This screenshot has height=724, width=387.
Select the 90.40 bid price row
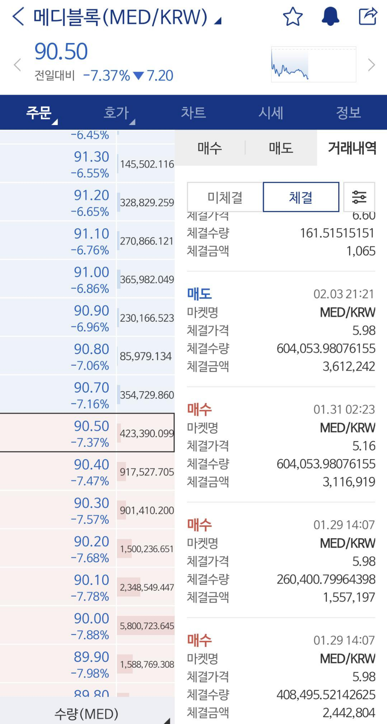click(x=87, y=472)
